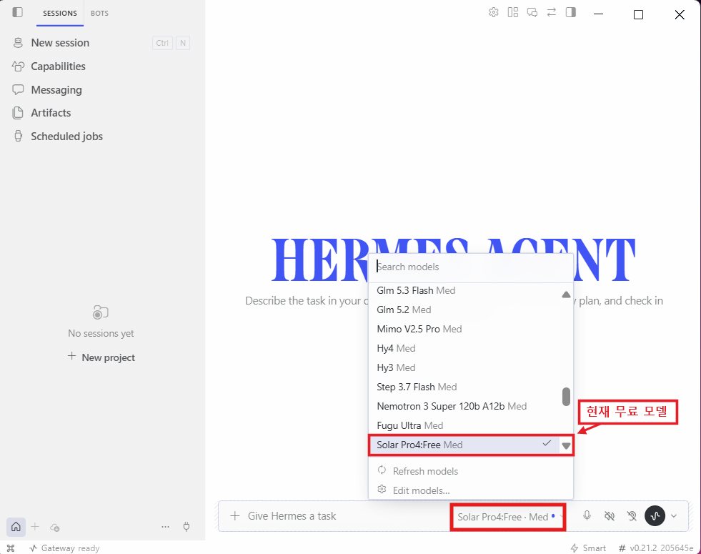The height and width of the screenshot is (554, 701).
Task: Select Hy3 model
Action: coord(465,367)
